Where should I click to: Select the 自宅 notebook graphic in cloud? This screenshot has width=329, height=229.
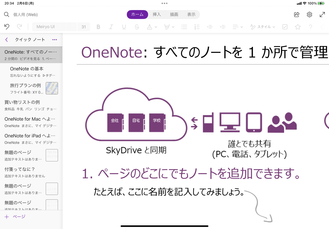pos(136,123)
